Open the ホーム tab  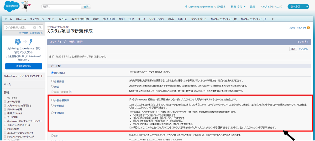[x=8, y=19]
